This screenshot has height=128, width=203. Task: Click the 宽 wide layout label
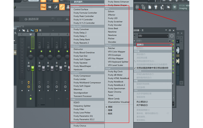[40, 30]
